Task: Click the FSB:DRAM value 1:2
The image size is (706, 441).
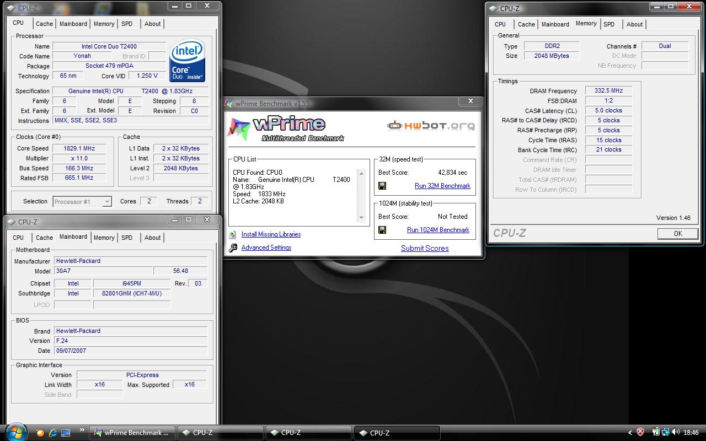Action: tap(608, 100)
